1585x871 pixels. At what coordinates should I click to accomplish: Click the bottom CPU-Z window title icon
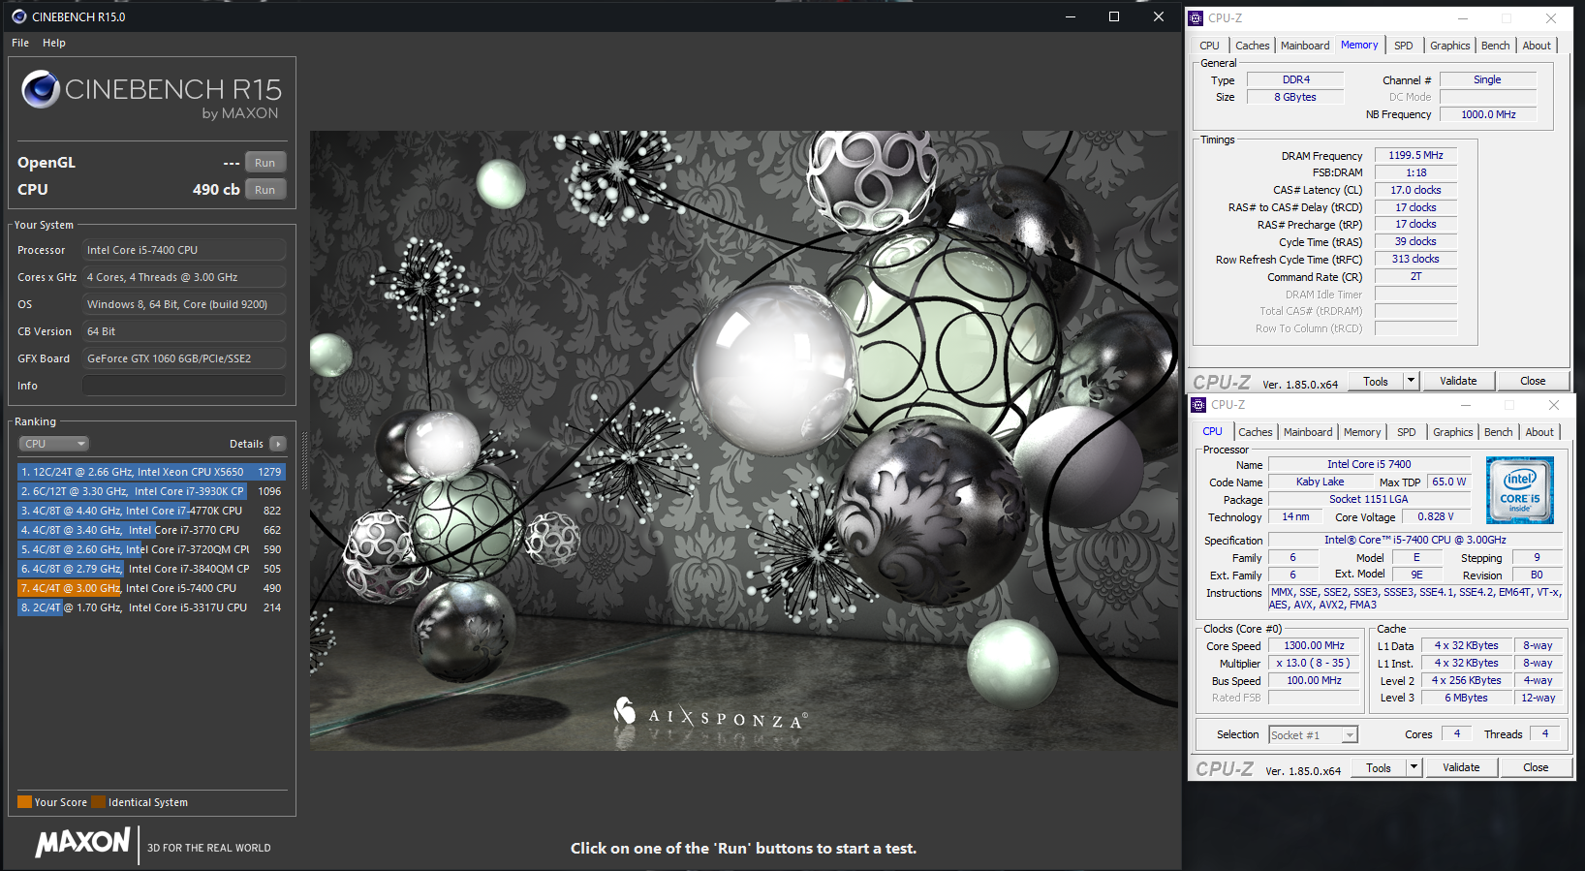(x=1198, y=405)
